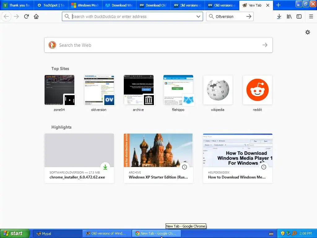The height and width of the screenshot is (238, 317).
Task: Click the Top Sites heading
Action: (x=60, y=68)
